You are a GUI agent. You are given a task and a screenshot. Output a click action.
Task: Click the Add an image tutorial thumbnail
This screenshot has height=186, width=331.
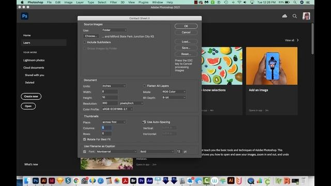pos(272,66)
